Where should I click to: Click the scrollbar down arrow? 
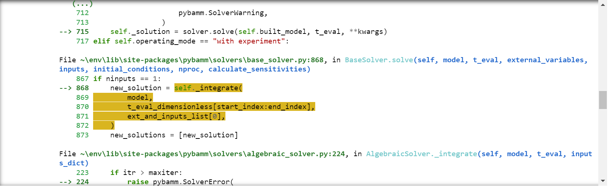coord(603,181)
